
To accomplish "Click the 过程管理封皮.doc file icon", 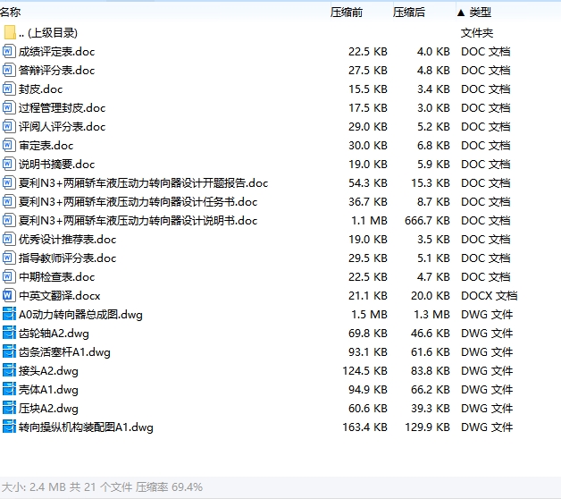I will pos(9,107).
